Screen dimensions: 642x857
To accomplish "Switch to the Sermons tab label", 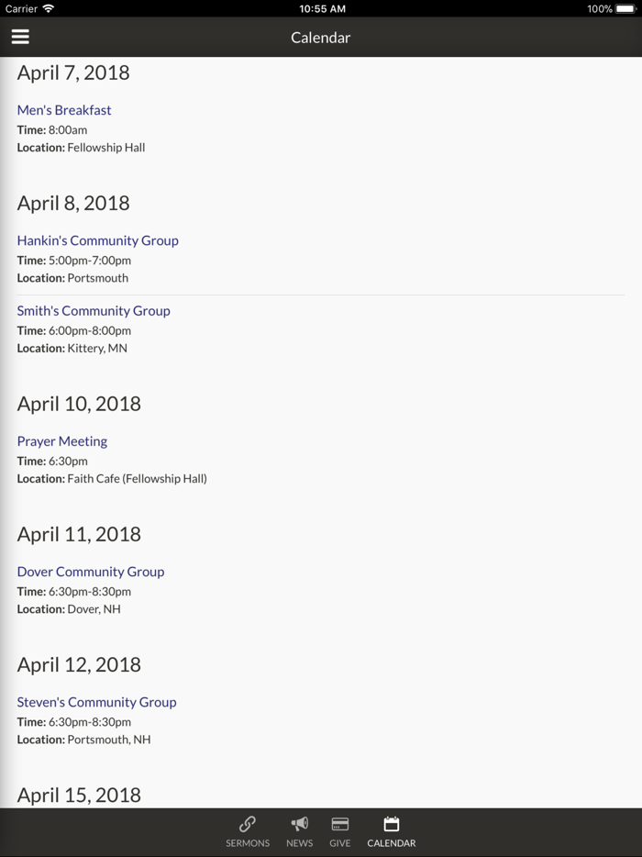I will click(x=248, y=843).
